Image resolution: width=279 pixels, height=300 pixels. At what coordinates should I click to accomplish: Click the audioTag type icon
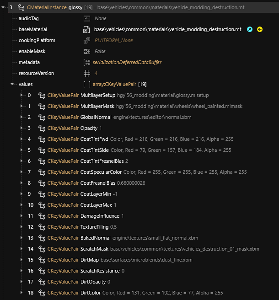point(86,18)
